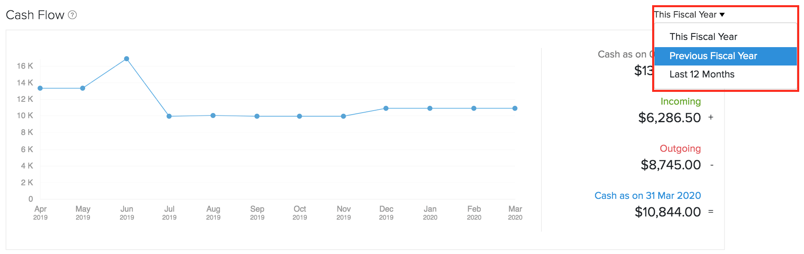
Task: Click the May 2019 data point on chart
Action: click(x=83, y=88)
